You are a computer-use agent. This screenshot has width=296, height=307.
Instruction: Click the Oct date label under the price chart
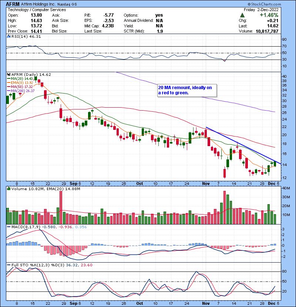139,184
